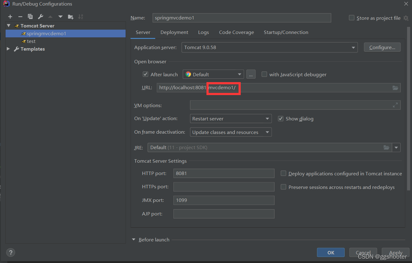Open the JRE dropdown arrow
Image resolution: width=412 pixels, height=263 pixels.
pos(396,148)
